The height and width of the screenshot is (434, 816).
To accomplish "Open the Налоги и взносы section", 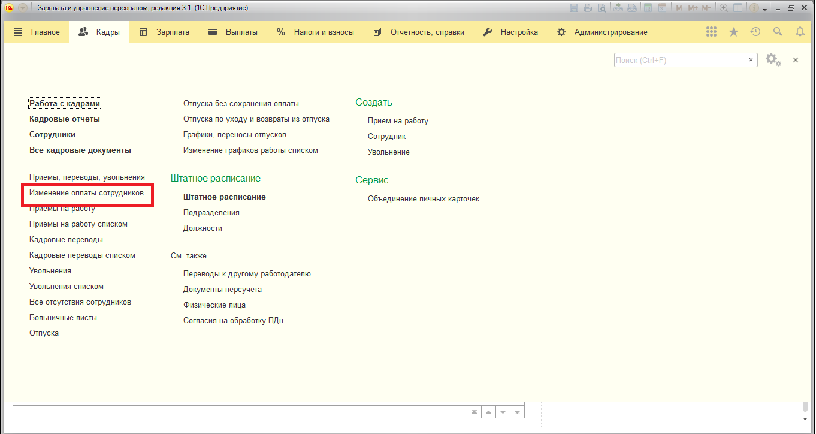I will (315, 32).
